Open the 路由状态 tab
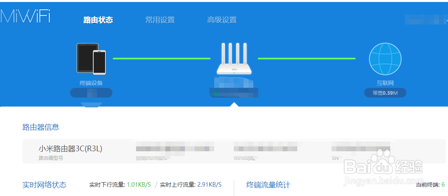Image resolution: width=448 pixels, height=196 pixels. (98, 20)
